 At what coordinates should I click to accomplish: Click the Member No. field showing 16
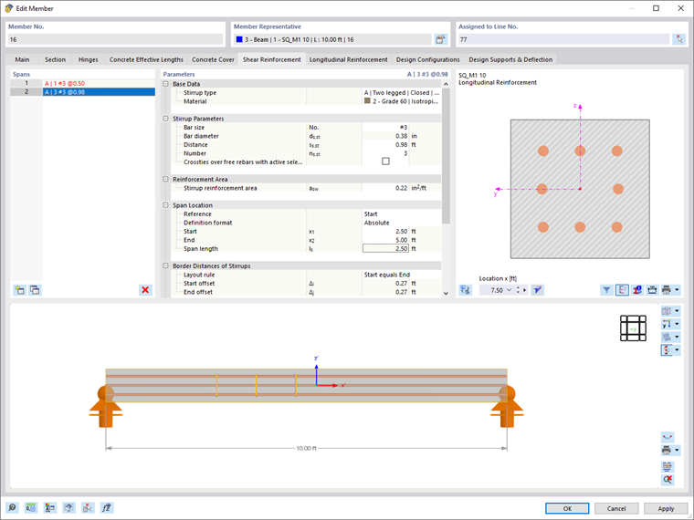coord(116,39)
